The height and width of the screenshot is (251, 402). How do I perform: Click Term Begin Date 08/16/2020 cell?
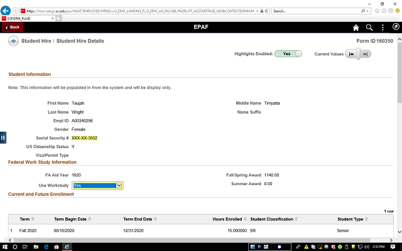(x=64, y=231)
